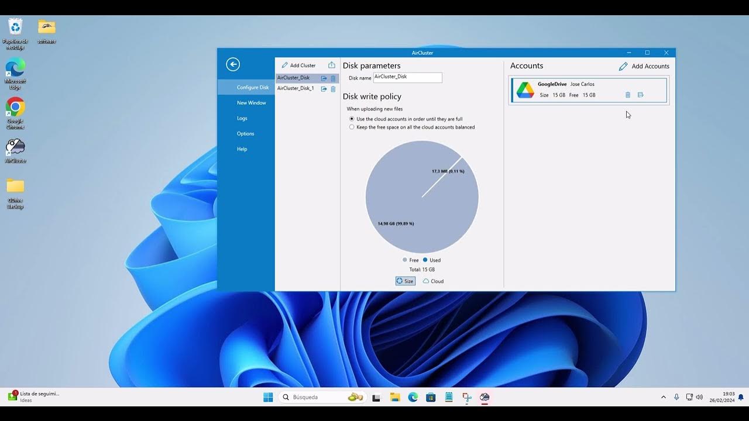Open 'Lista de seguimiento' widget in taskbar
The image size is (749, 421).
click(x=34, y=396)
